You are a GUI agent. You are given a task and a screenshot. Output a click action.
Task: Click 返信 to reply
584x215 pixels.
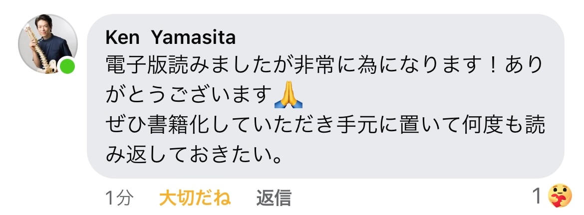click(x=274, y=198)
